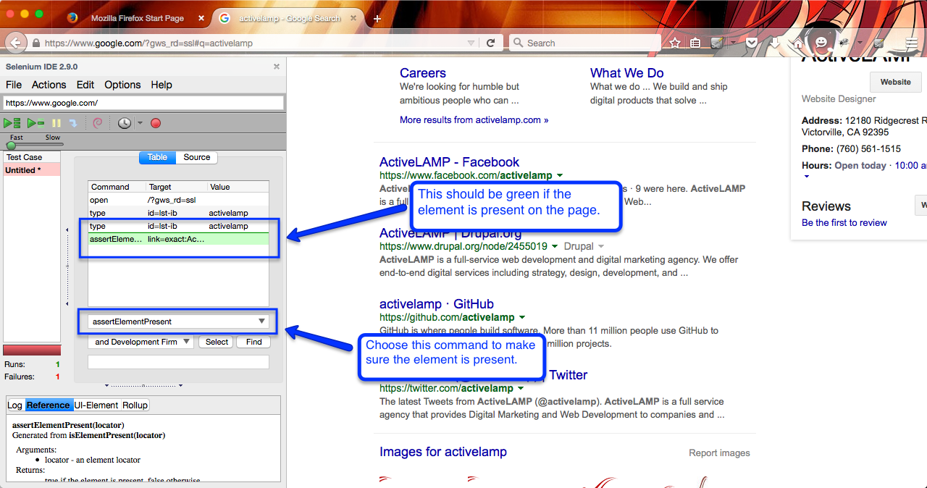
Task: Expand the scheduler dropdown arrow beside the clock
Action: pos(140,123)
